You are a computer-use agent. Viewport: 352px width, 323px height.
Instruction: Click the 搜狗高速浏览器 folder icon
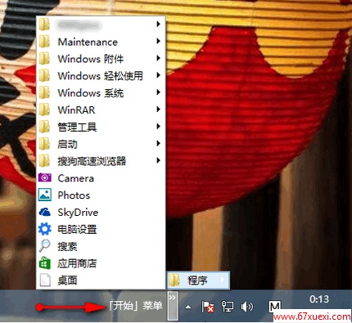point(44,161)
